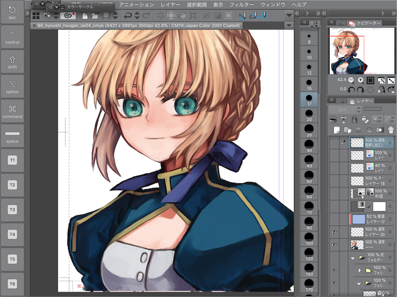
Task: Click the spiral CLIP STUDIO icon
Action: [68, 16]
